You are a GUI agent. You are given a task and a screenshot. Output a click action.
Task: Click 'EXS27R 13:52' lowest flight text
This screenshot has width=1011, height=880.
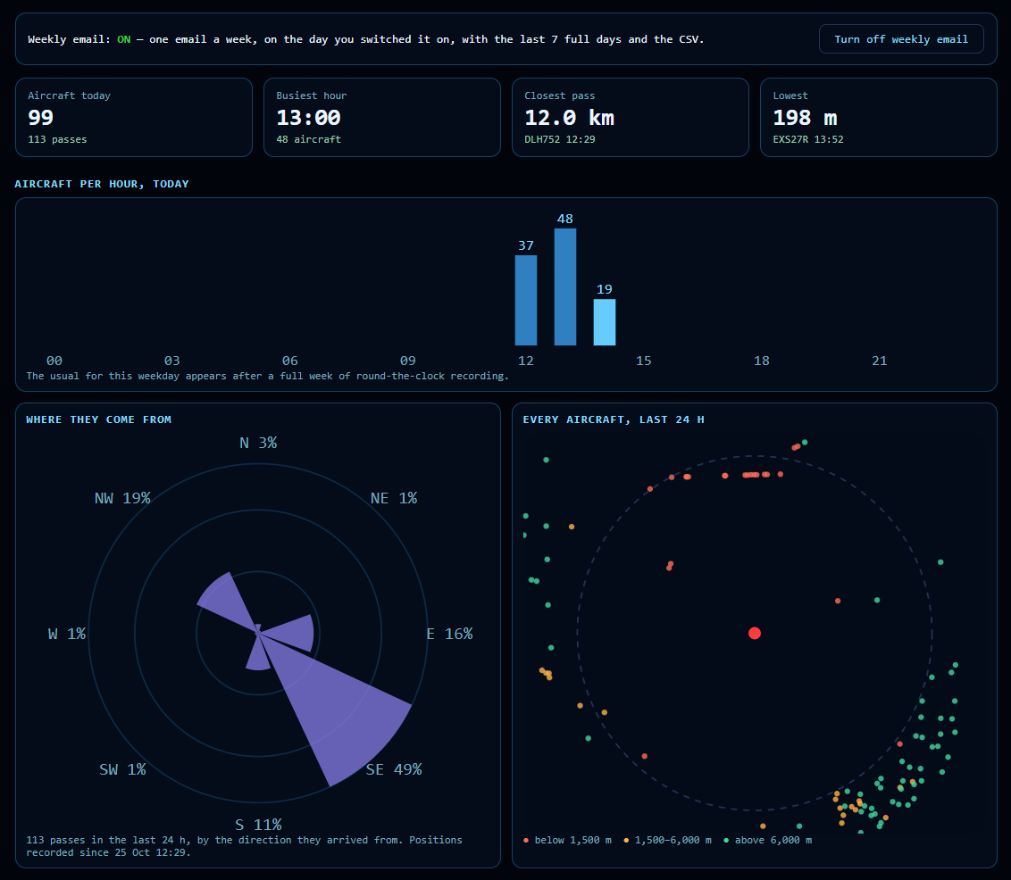[x=808, y=139]
